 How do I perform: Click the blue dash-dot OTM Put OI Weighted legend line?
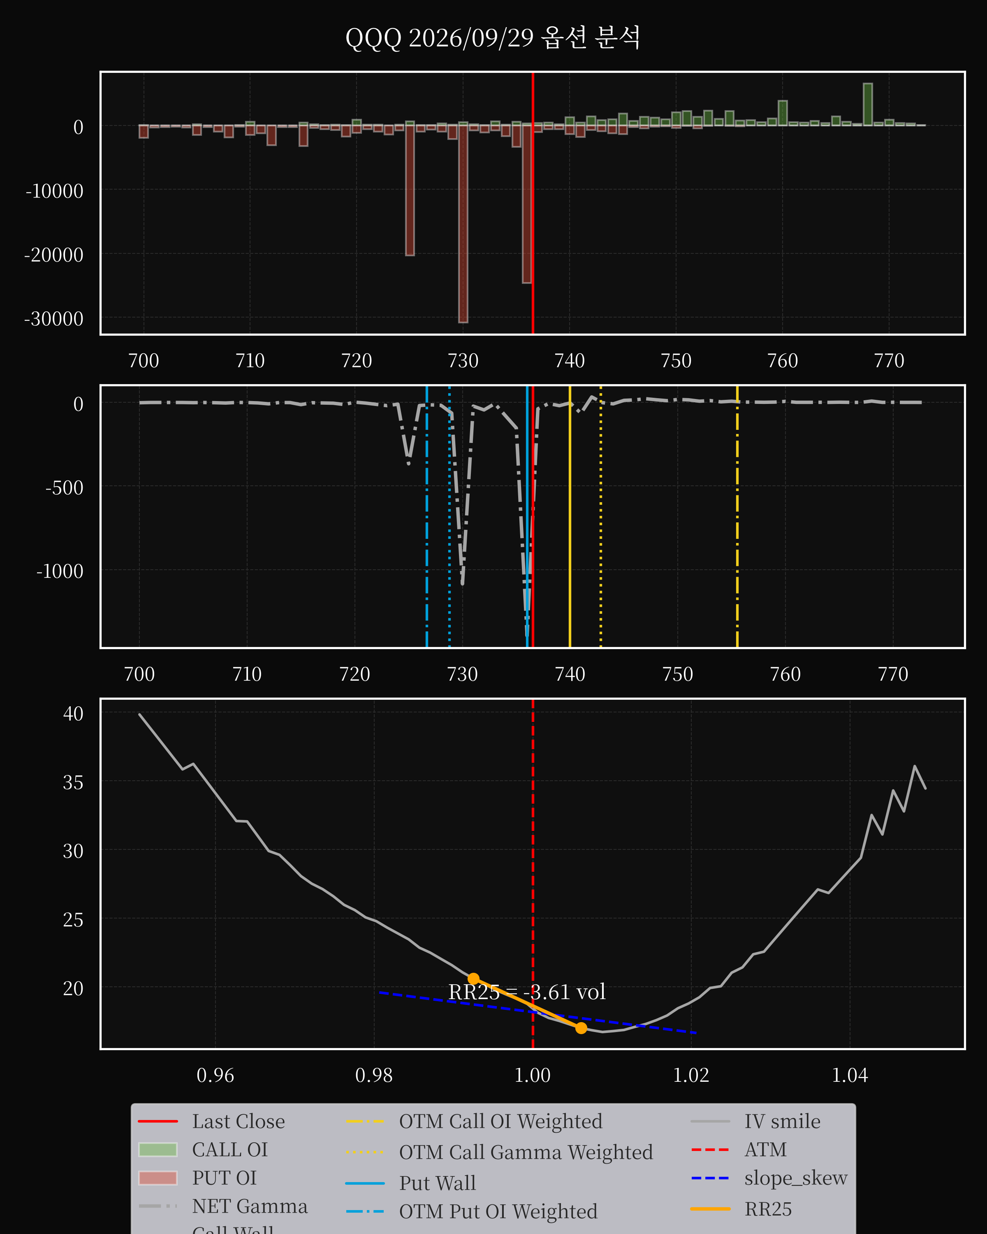(x=365, y=1212)
